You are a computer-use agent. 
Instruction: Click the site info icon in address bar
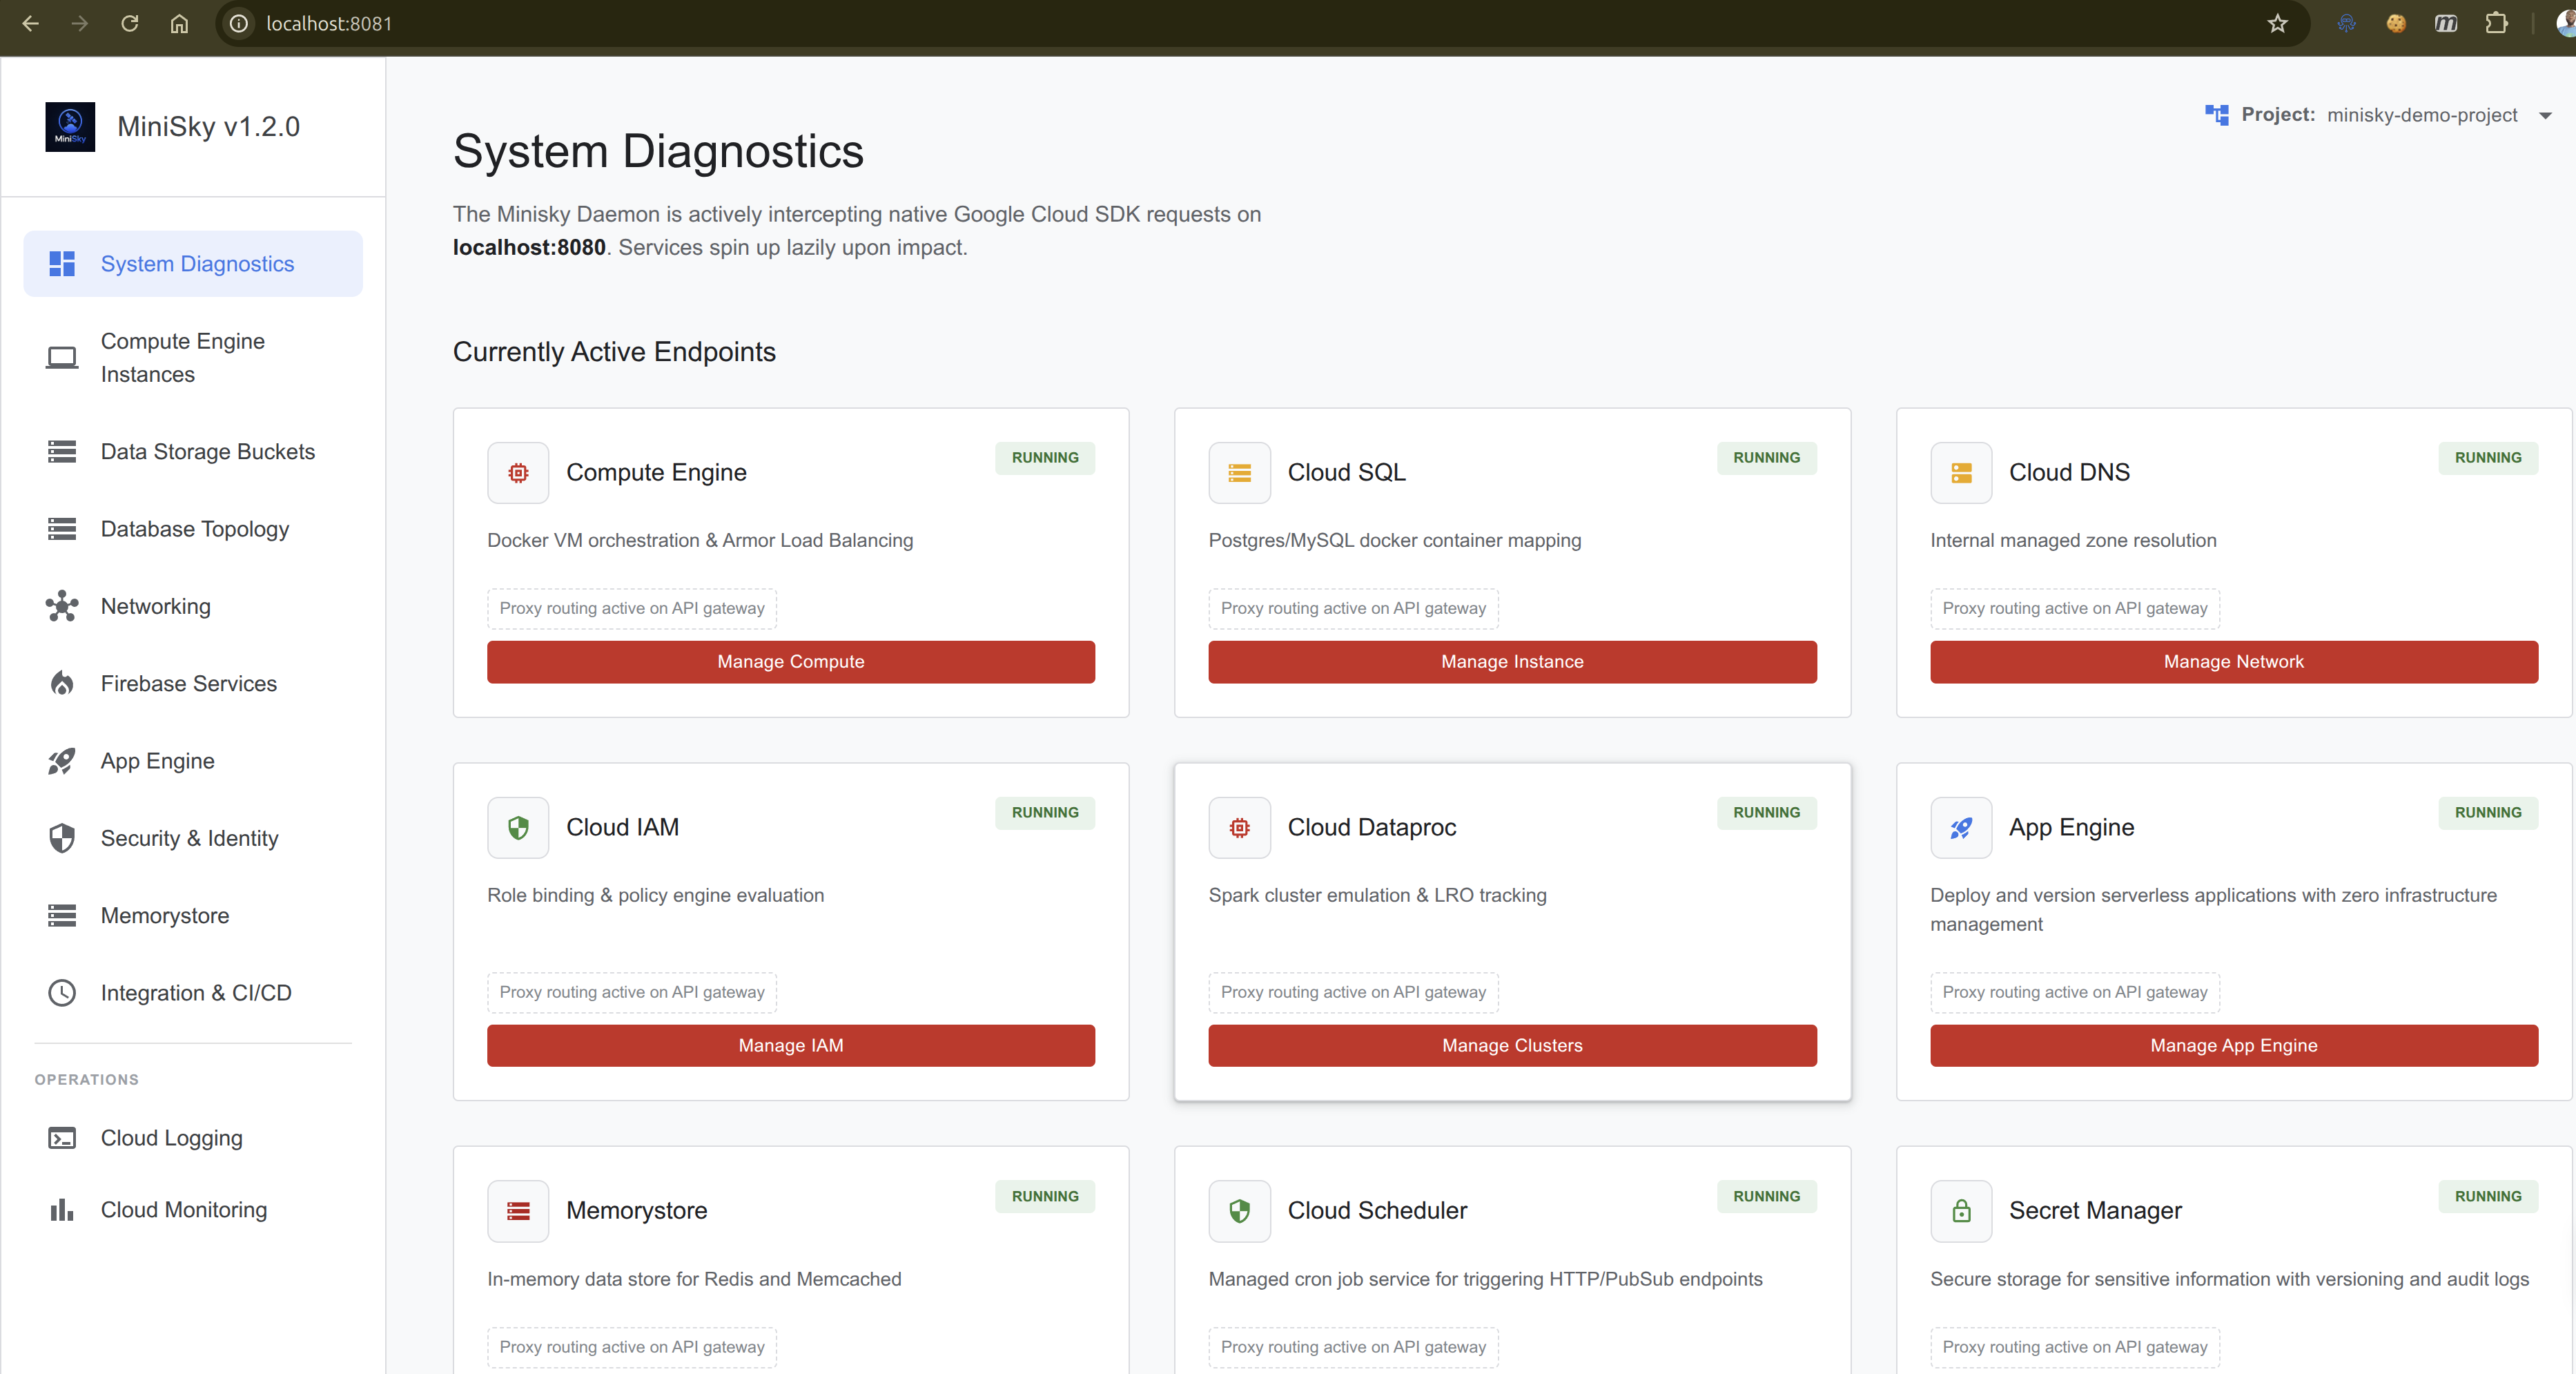238,24
